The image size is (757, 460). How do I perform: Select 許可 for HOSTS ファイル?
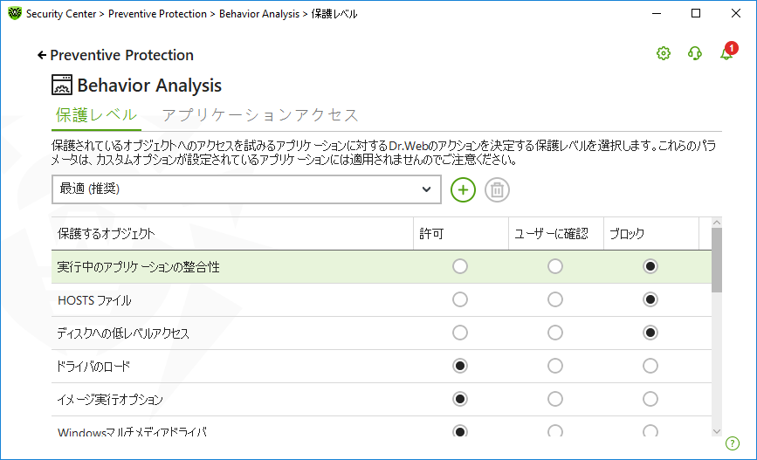tap(460, 299)
